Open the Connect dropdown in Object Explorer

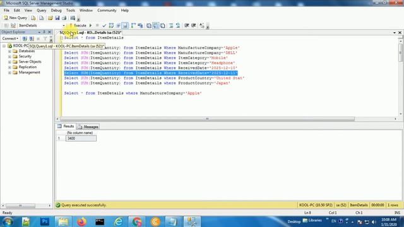(x=10, y=38)
